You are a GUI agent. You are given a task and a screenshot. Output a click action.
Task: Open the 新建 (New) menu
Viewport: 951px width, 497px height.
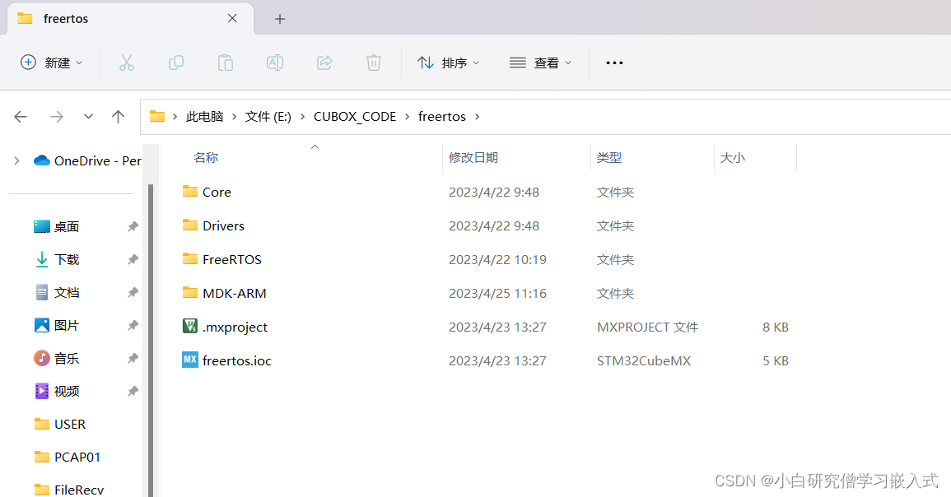coord(52,63)
